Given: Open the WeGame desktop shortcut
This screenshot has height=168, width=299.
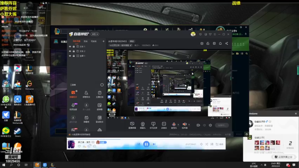Looking at the screenshot, I should tap(30, 85).
